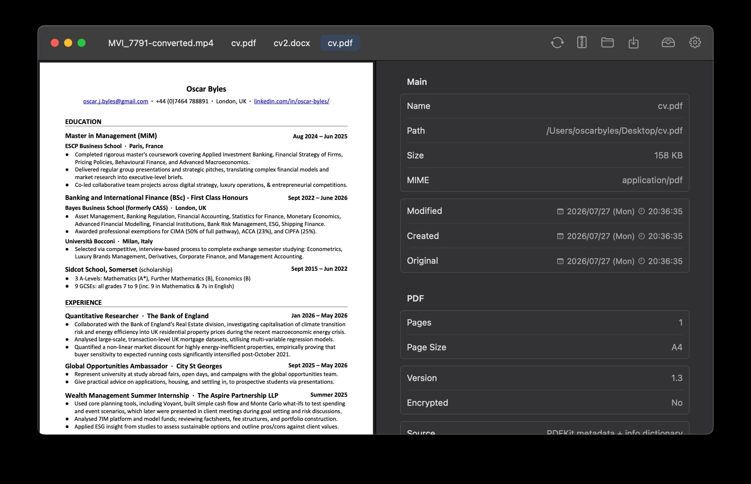Click the EDUCATION heading in the document
Image resolution: width=751 pixels, height=484 pixels.
point(83,122)
